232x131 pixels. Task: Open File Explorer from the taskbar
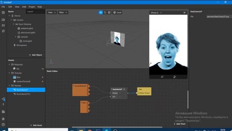(x=81, y=130)
